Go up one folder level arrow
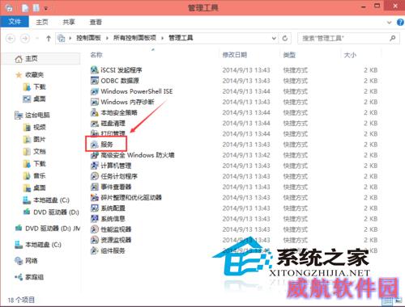This screenshot has width=405, height=307. 49,38
